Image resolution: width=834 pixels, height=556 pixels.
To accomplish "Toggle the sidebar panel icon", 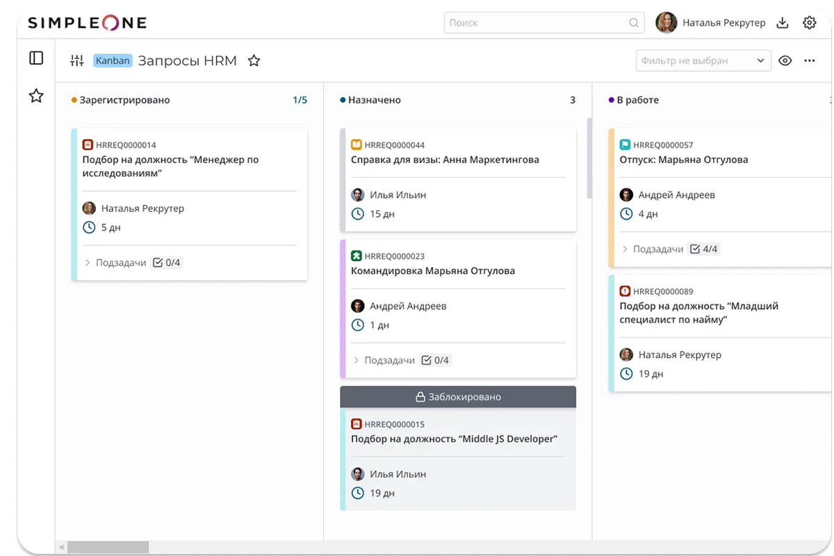I will coord(36,58).
